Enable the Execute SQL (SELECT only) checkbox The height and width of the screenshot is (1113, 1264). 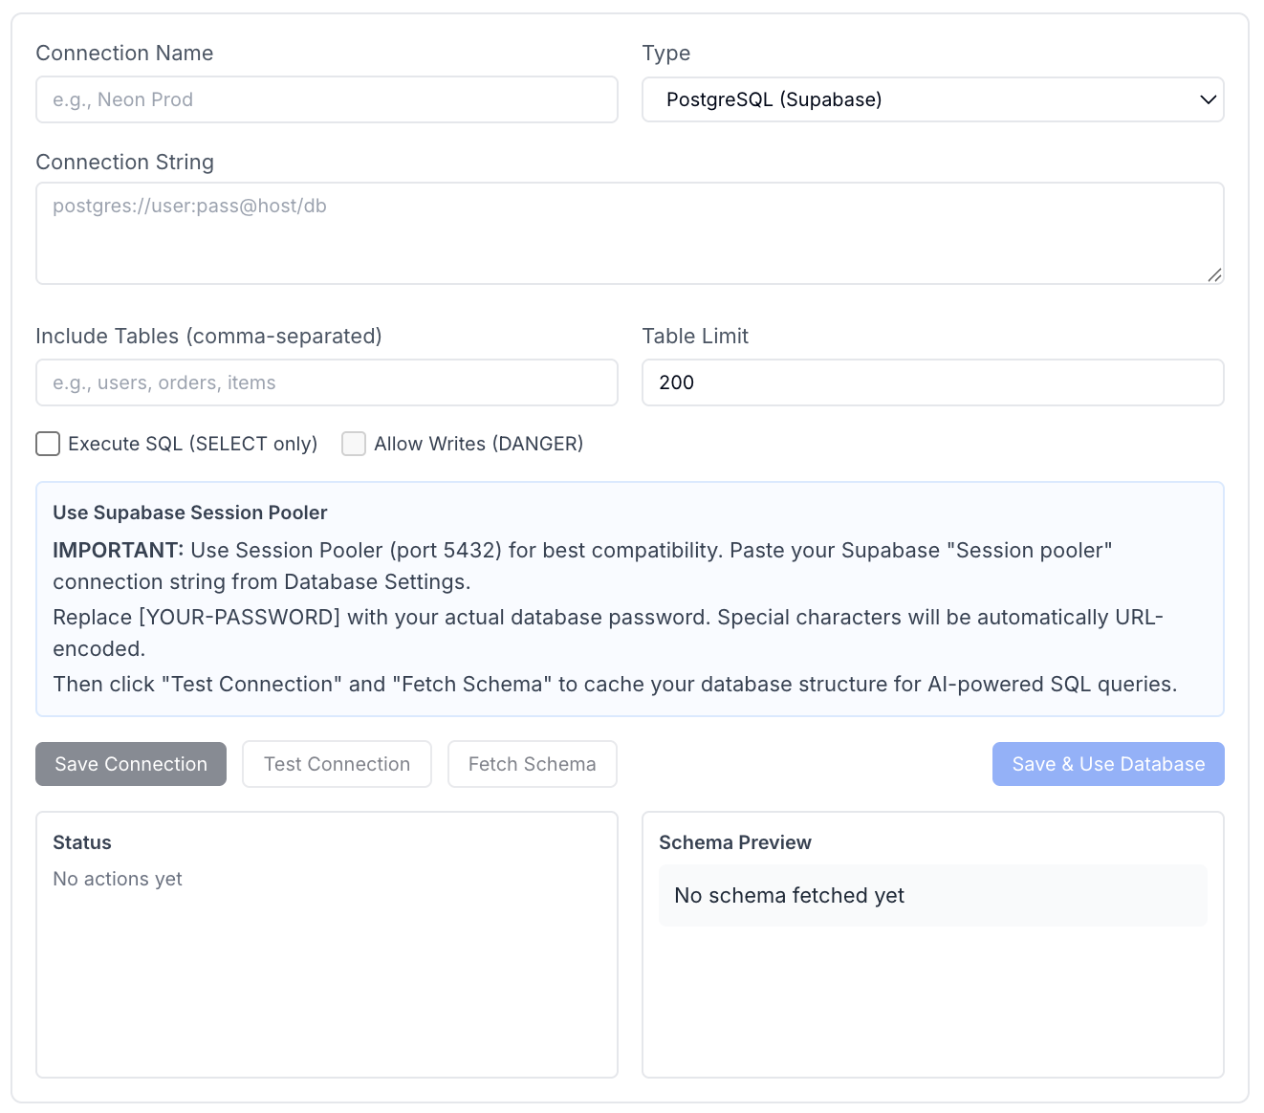pyautogui.click(x=48, y=444)
